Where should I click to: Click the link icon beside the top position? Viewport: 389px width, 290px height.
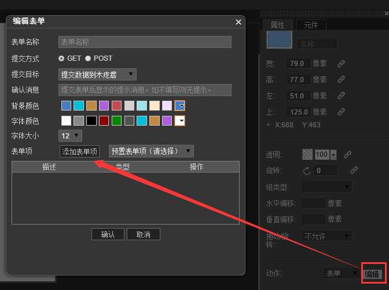tap(342, 112)
